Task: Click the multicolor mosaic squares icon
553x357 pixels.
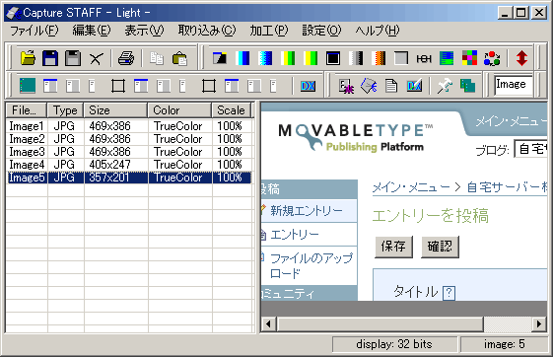Action: click(x=469, y=58)
